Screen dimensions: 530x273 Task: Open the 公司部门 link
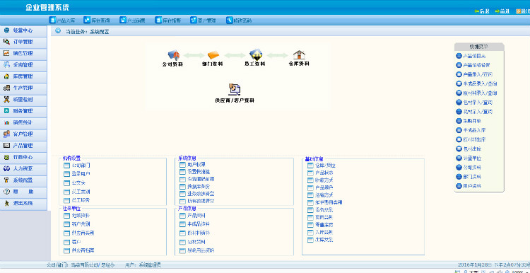[81, 165]
